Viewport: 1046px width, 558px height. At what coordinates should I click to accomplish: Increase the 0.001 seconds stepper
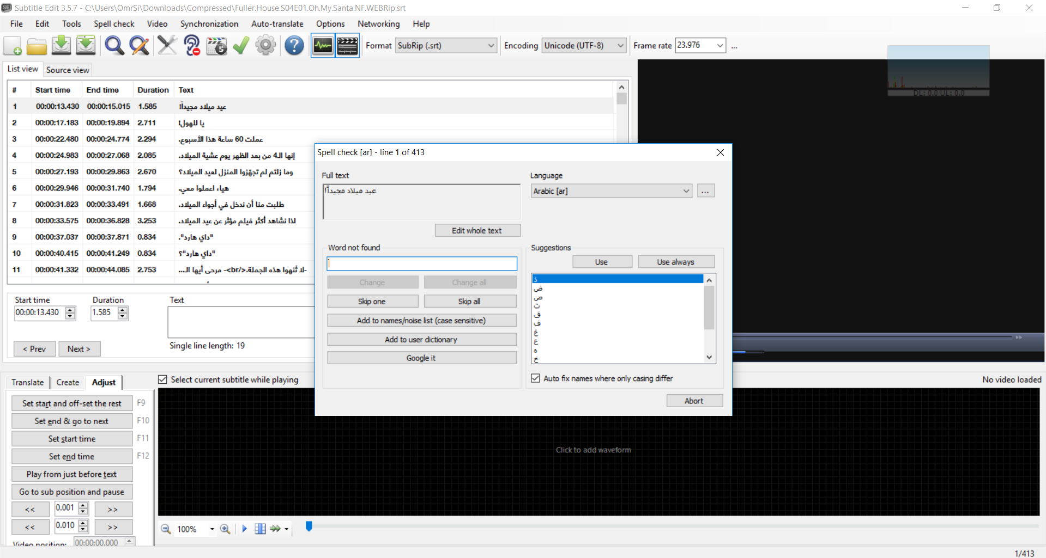coord(83,506)
